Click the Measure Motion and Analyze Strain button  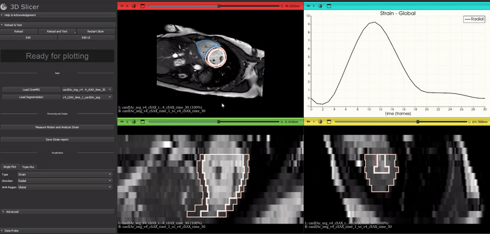[x=57, y=127]
